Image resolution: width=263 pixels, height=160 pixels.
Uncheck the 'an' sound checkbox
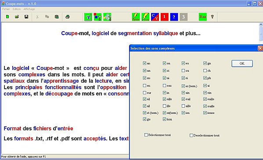coord(144,63)
